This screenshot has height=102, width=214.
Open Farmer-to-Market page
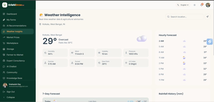17,55
